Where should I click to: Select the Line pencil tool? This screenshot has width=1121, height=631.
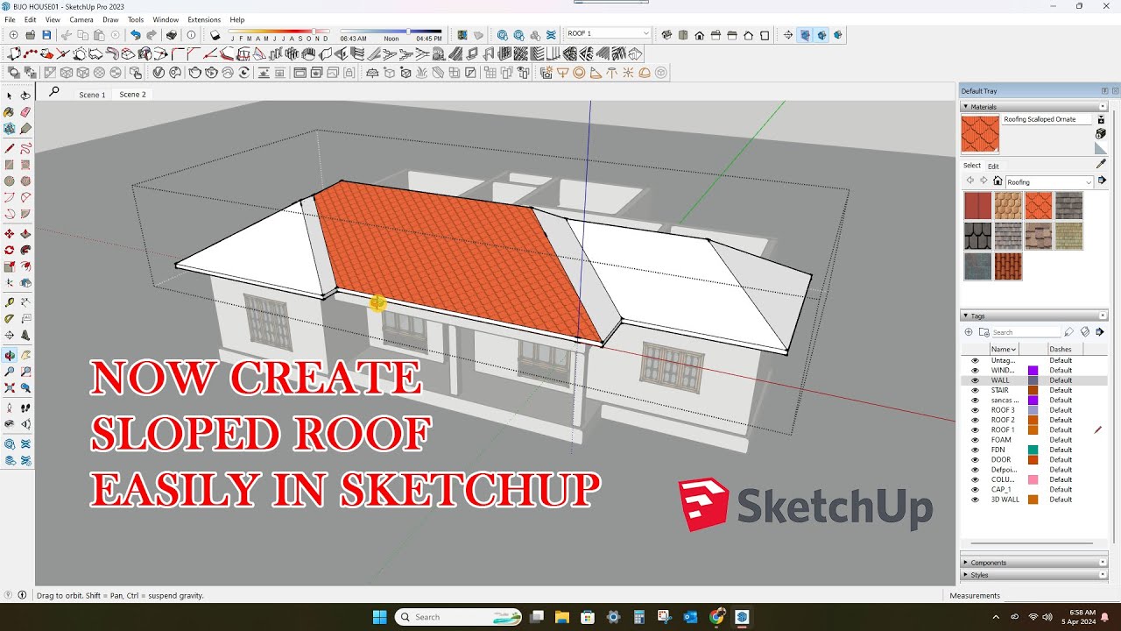point(9,147)
